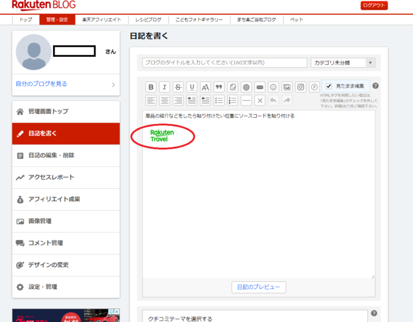Viewport: 413px width, 322px height.
Task: Open アフィリエイト成果
Action: (x=66, y=199)
